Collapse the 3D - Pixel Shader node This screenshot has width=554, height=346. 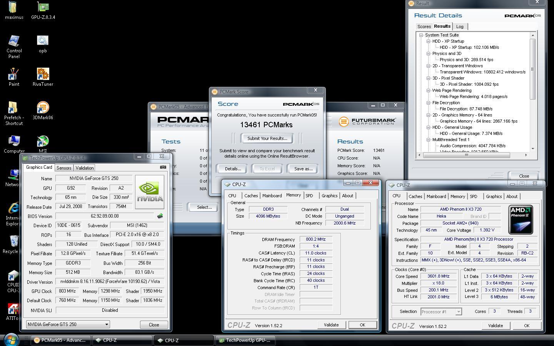coord(428,78)
